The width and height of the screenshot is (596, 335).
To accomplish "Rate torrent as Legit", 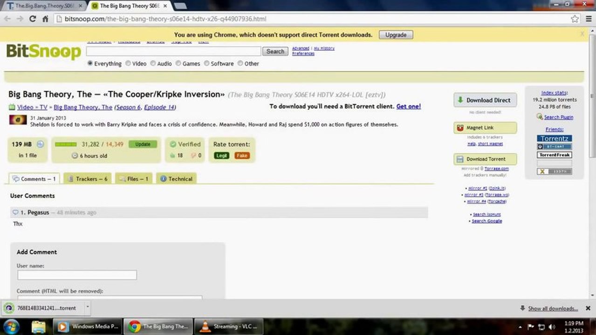I will 221,155.
